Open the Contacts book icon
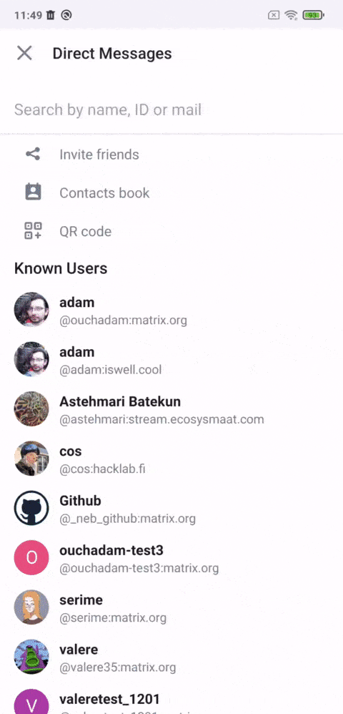 click(x=33, y=192)
